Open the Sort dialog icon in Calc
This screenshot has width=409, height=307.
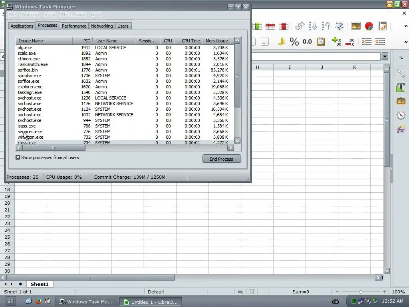tap(300, 26)
